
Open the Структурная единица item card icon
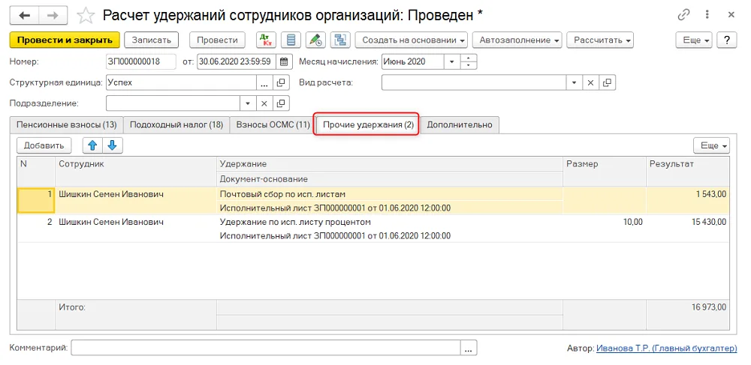tap(281, 82)
